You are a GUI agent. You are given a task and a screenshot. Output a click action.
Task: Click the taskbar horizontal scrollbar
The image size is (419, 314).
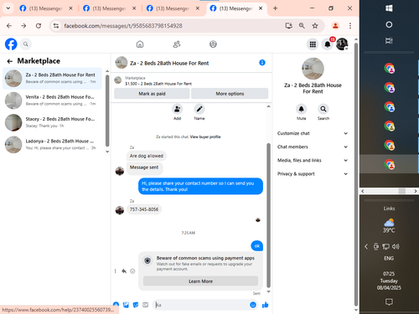[402, 191]
